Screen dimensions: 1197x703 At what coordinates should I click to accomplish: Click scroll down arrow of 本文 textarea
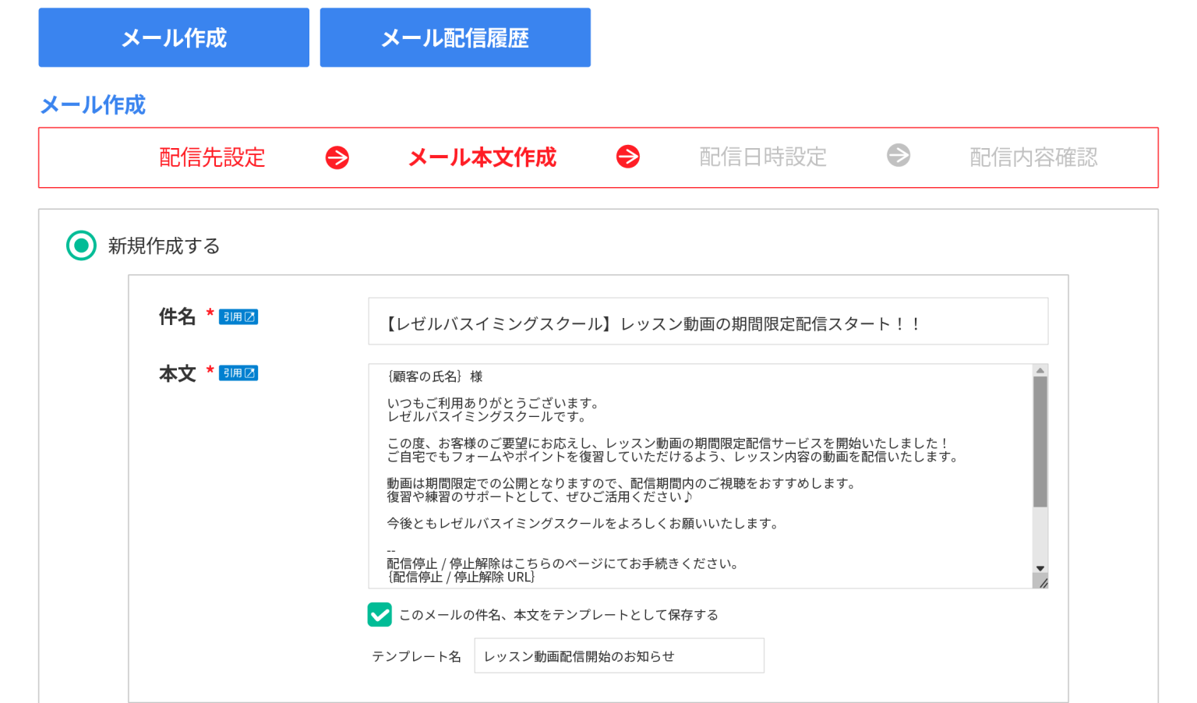(x=1040, y=569)
